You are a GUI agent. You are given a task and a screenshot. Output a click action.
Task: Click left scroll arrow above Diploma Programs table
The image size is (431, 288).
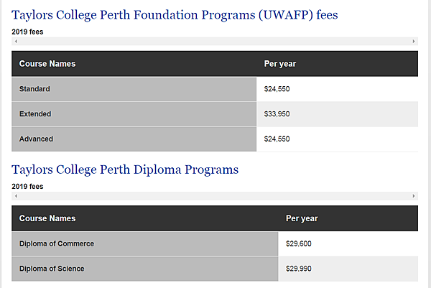(x=16, y=196)
